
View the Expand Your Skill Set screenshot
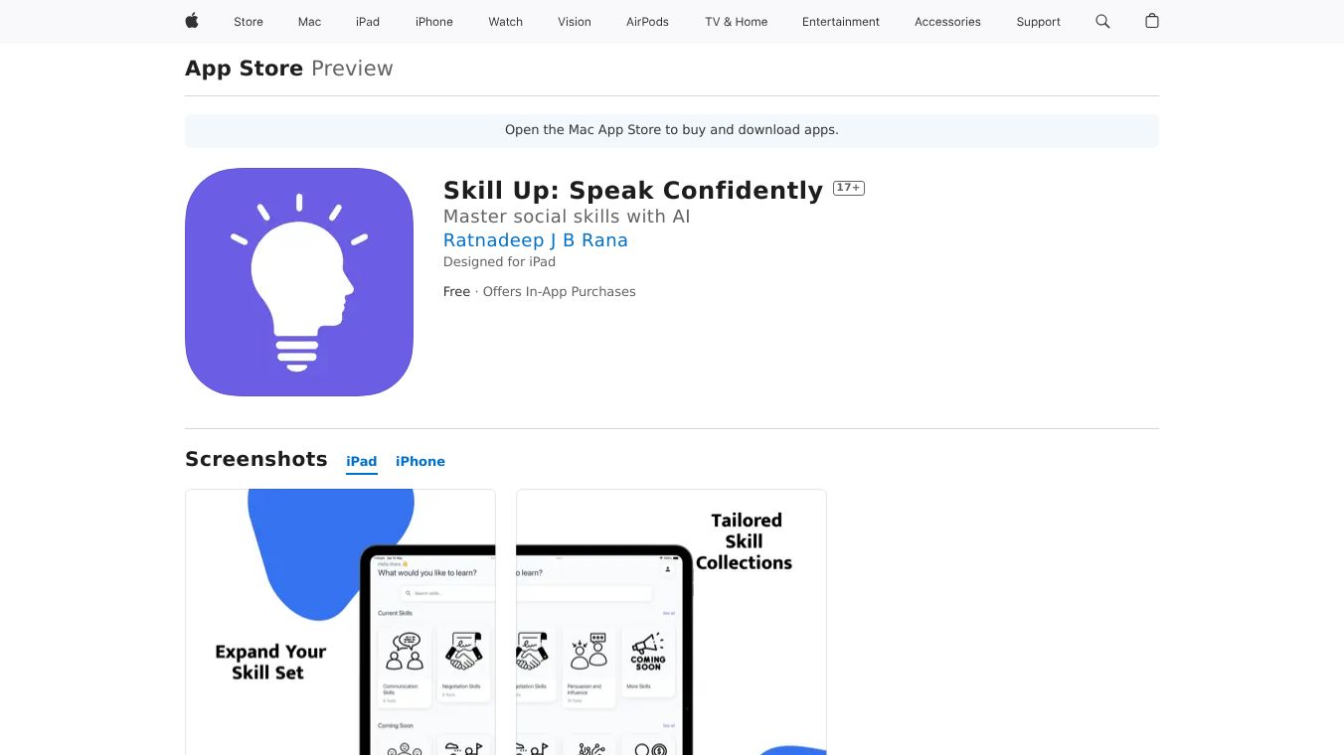pos(340,622)
